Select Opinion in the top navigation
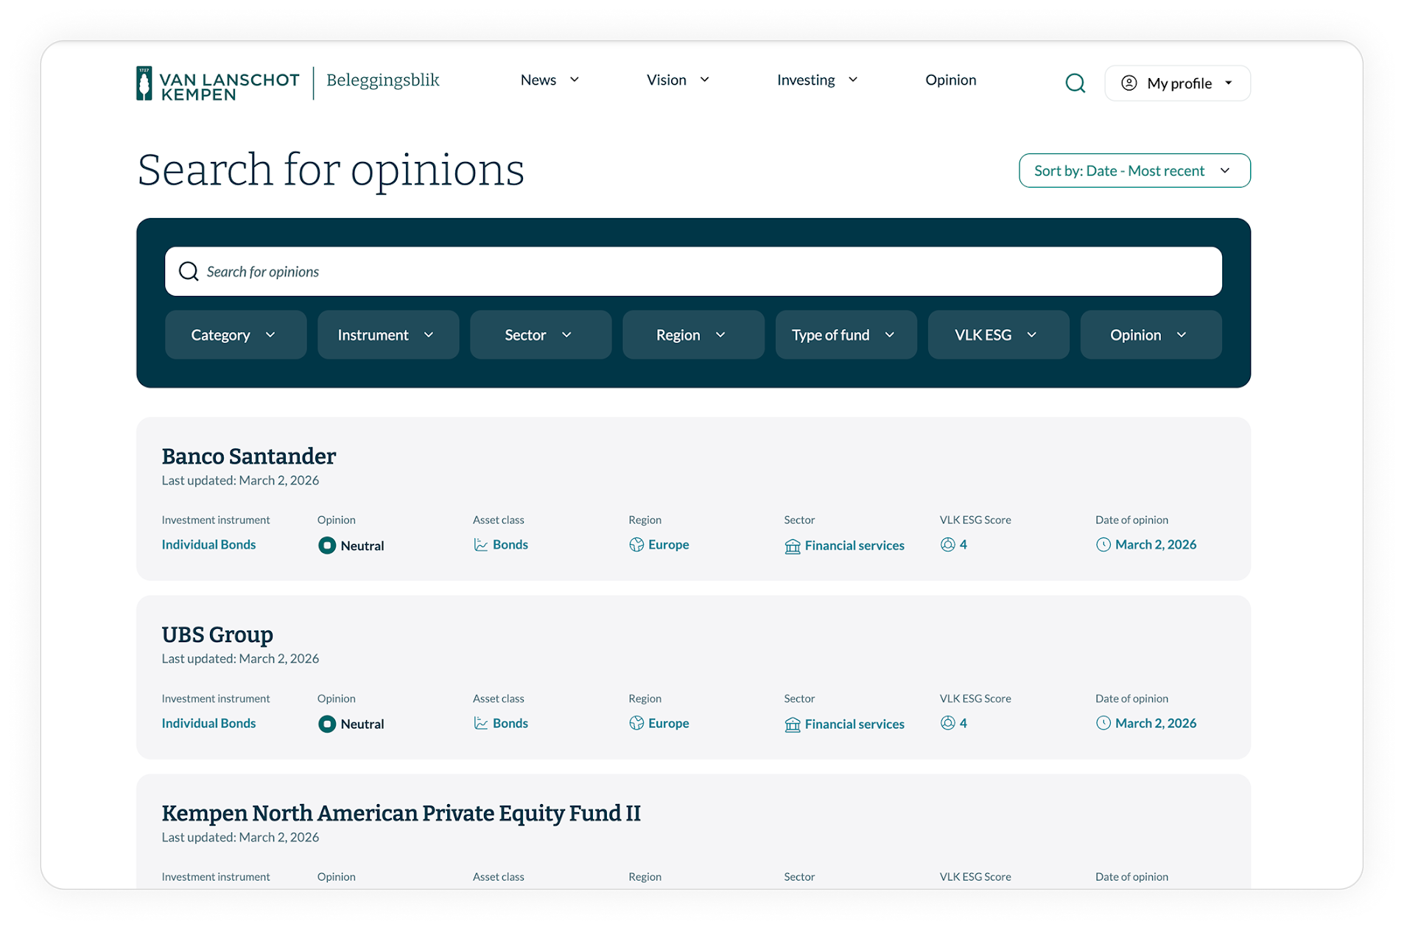Screen dimensions: 1404x930 pyautogui.click(x=950, y=80)
